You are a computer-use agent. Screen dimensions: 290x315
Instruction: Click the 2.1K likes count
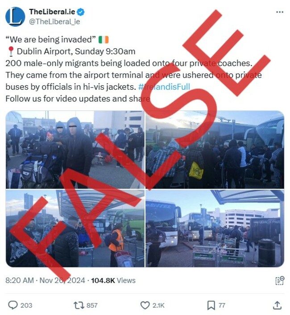[158, 305]
